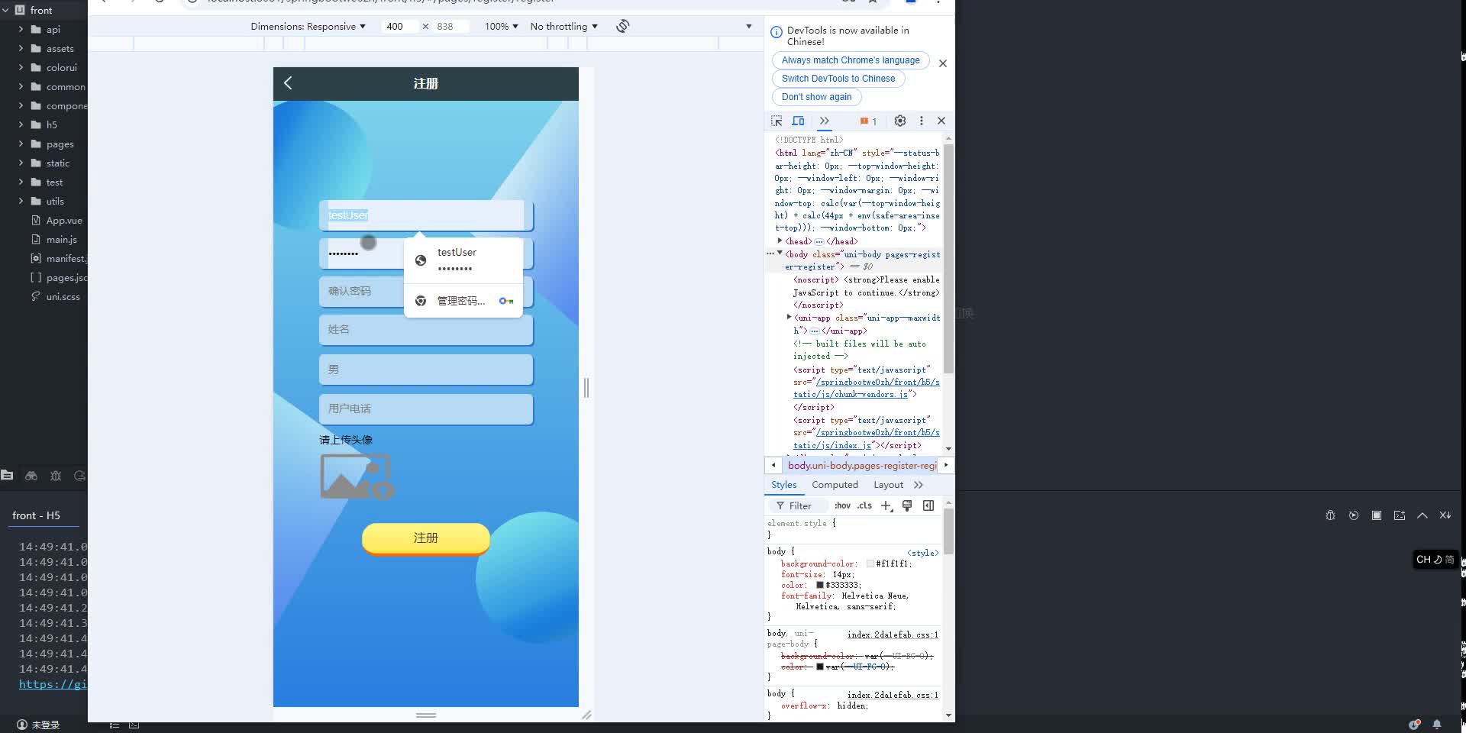Viewport: 1466px width, 733px height.
Task: Click the avatar upload image placeholder
Action: (x=357, y=476)
